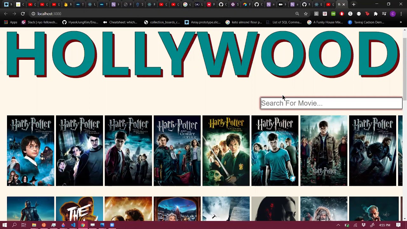Viewport: 407px width, 229px height.
Task: Open the Photos app from taskbar
Action: [102, 225]
